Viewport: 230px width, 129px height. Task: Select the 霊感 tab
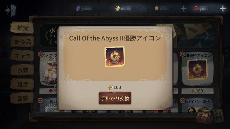(x=22, y=98)
